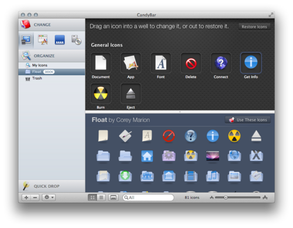Click the General Icons heading
293x228 pixels.
(x=107, y=45)
